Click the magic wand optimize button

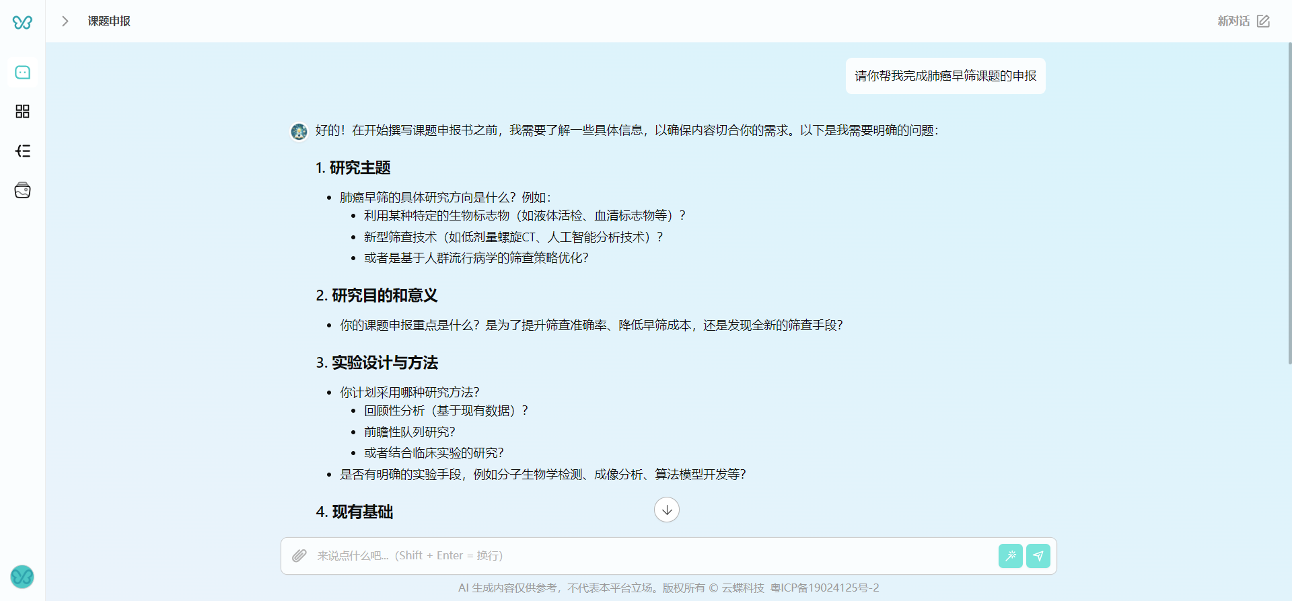pos(1010,556)
